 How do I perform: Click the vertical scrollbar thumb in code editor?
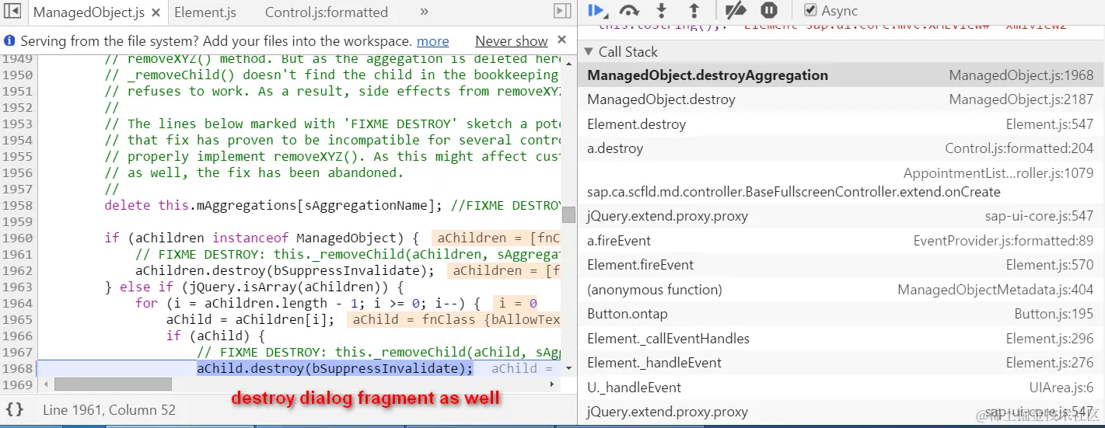(x=568, y=214)
